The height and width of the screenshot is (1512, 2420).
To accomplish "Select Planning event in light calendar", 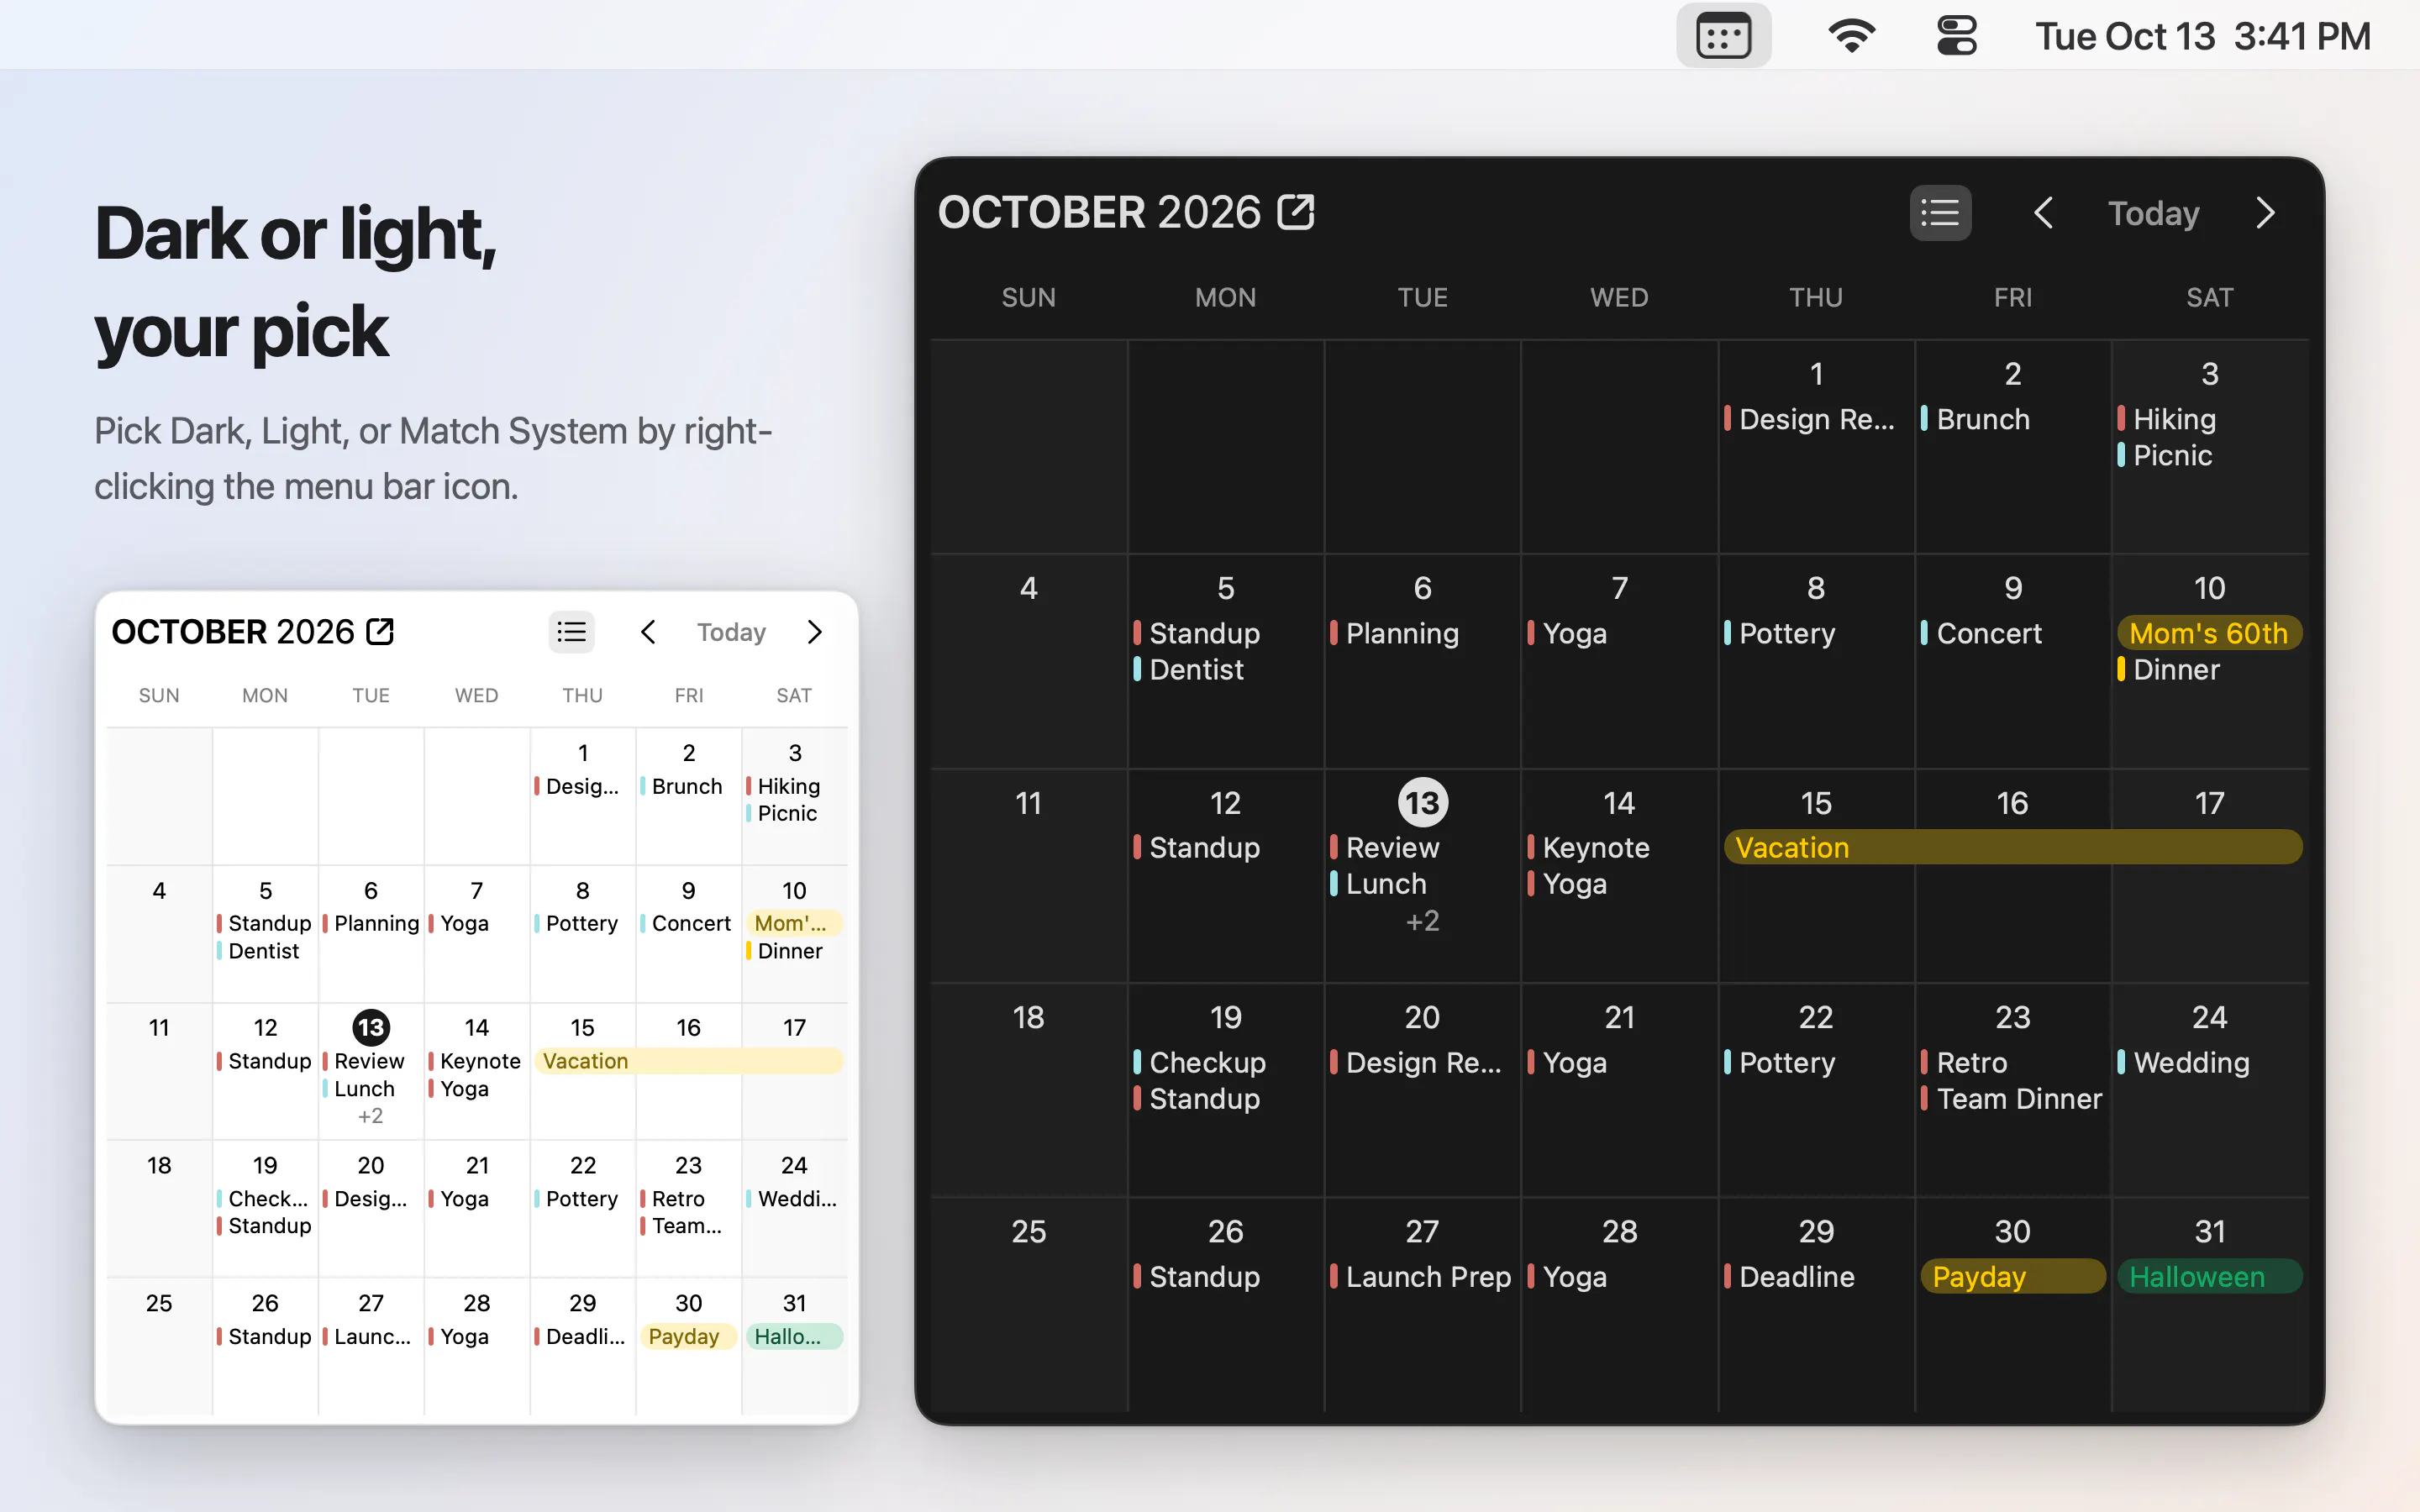I will (x=370, y=924).
